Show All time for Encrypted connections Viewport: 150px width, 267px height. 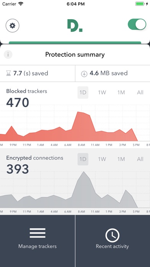point(140,159)
